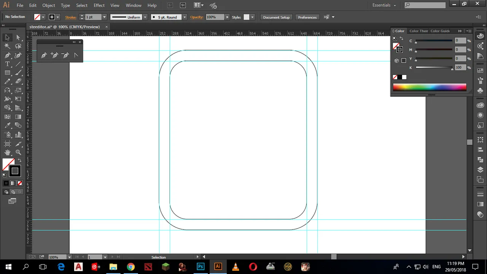
Task: Choose the Symbol Sprayer tool
Action: [x=7, y=135]
